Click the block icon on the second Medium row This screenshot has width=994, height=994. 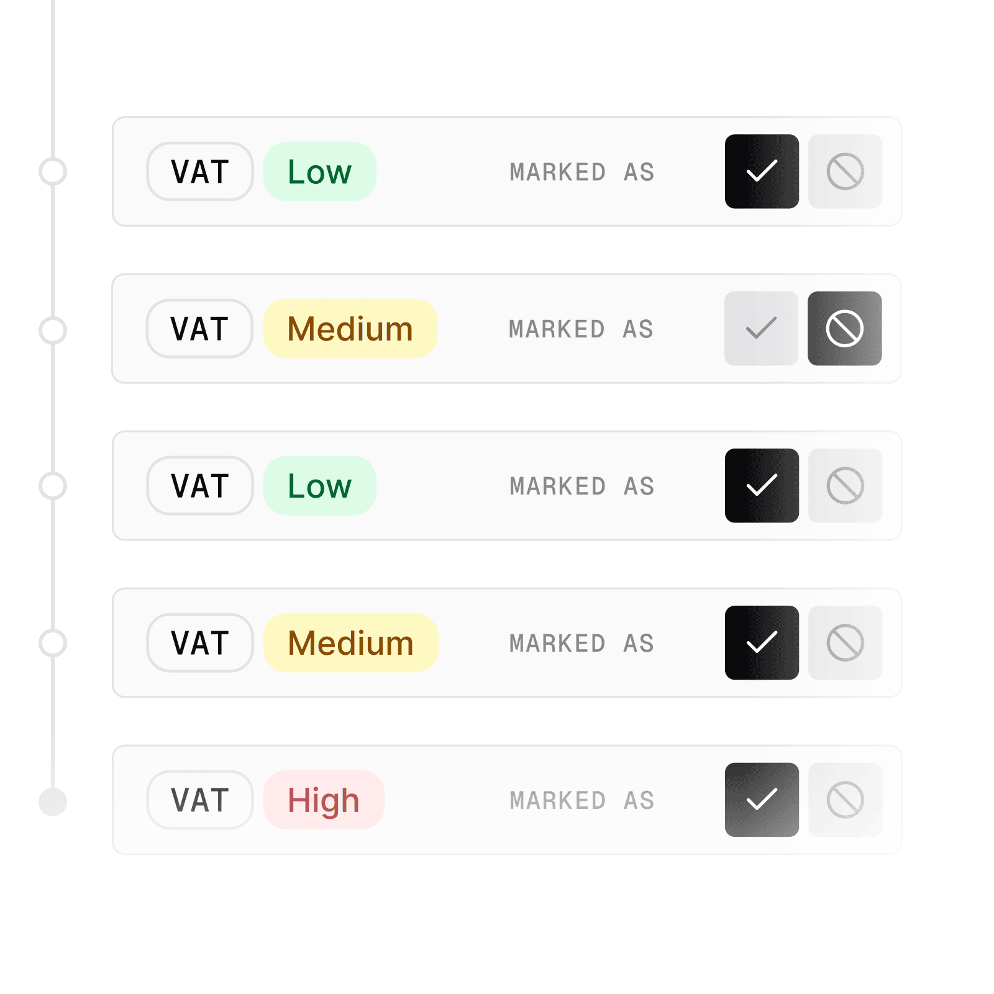845,642
